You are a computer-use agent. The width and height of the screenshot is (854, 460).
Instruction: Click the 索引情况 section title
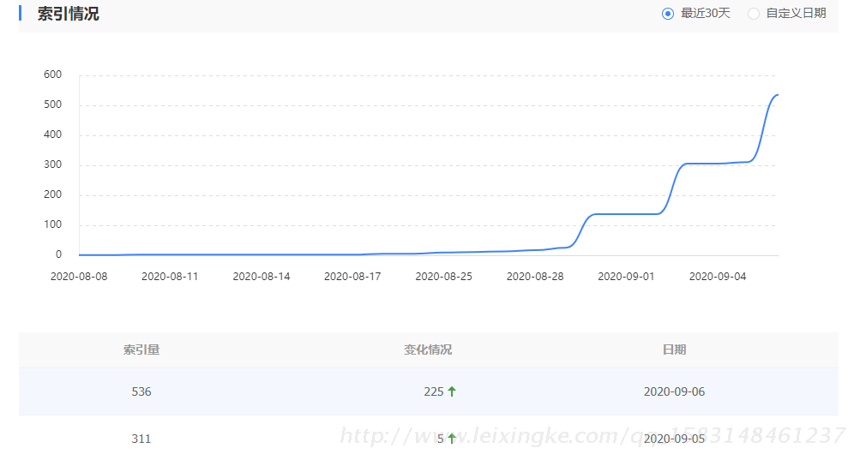pos(68,14)
